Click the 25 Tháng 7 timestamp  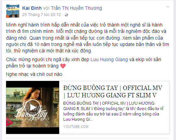point(41,15)
